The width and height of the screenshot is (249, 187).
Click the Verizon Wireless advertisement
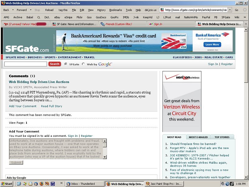coord(182,102)
